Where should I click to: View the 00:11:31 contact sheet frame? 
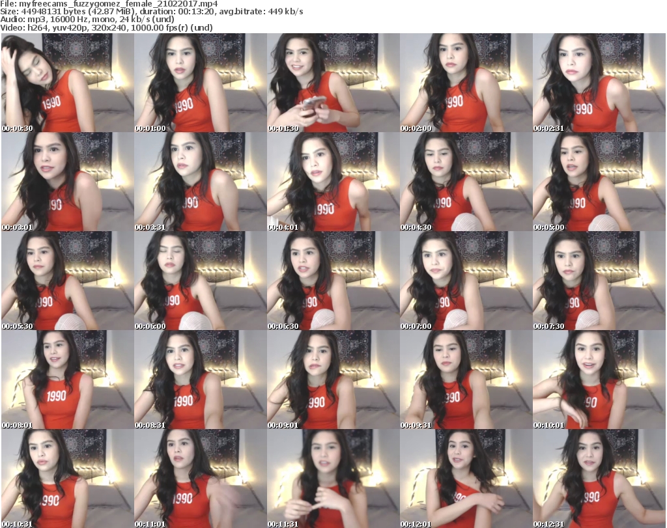click(333, 479)
